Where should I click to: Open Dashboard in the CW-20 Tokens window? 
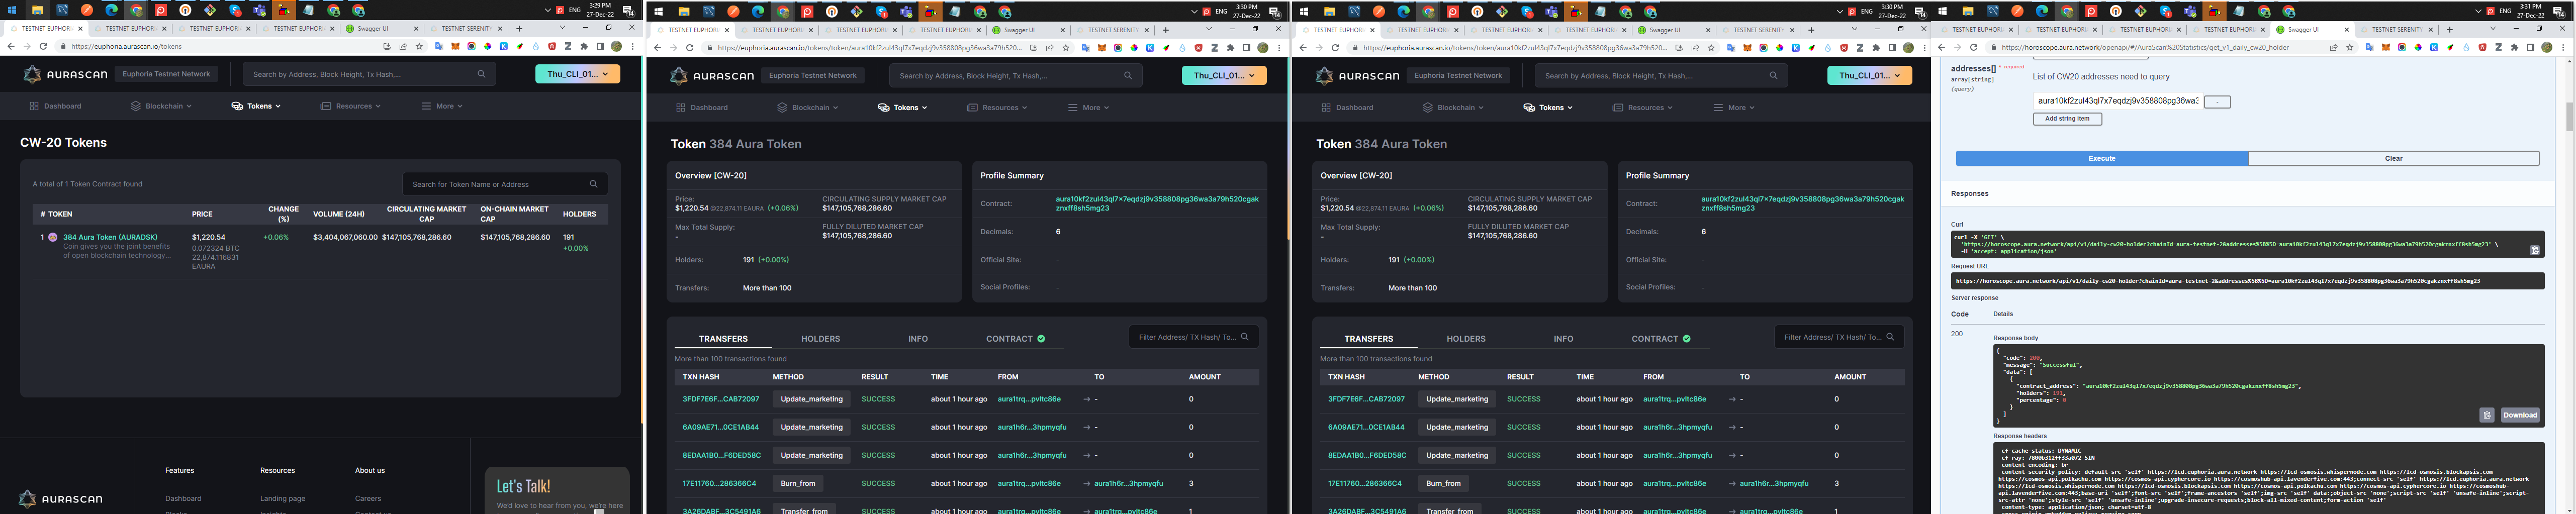56,106
